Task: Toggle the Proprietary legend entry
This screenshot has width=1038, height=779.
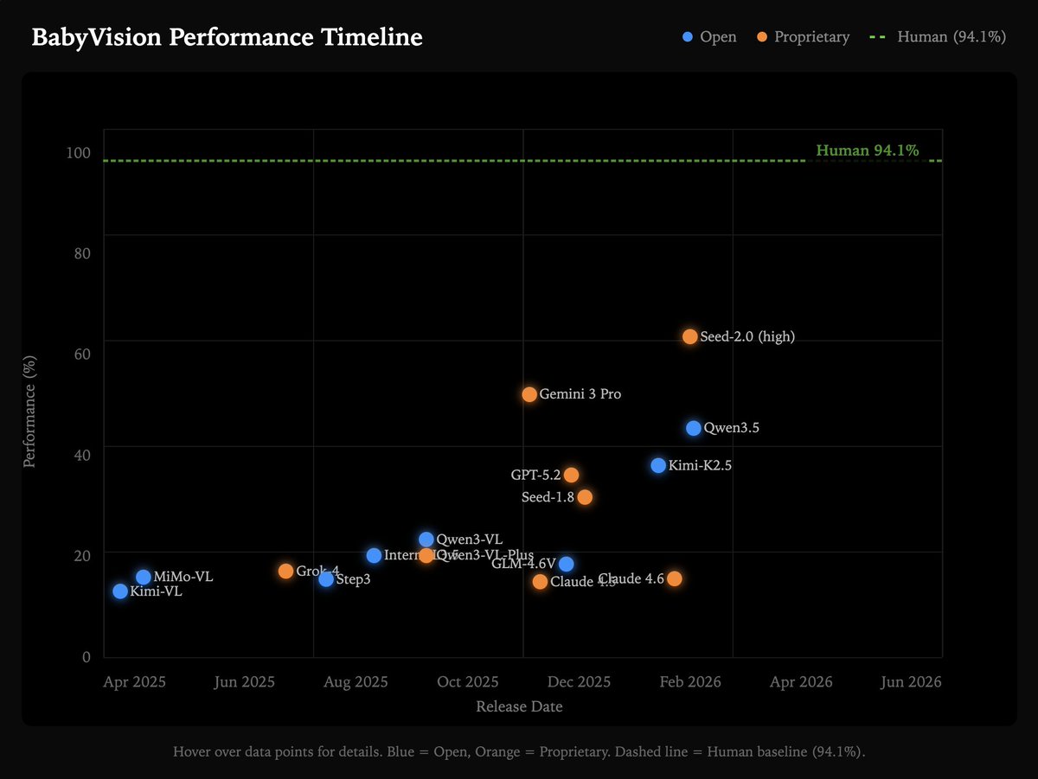Action: pos(803,37)
